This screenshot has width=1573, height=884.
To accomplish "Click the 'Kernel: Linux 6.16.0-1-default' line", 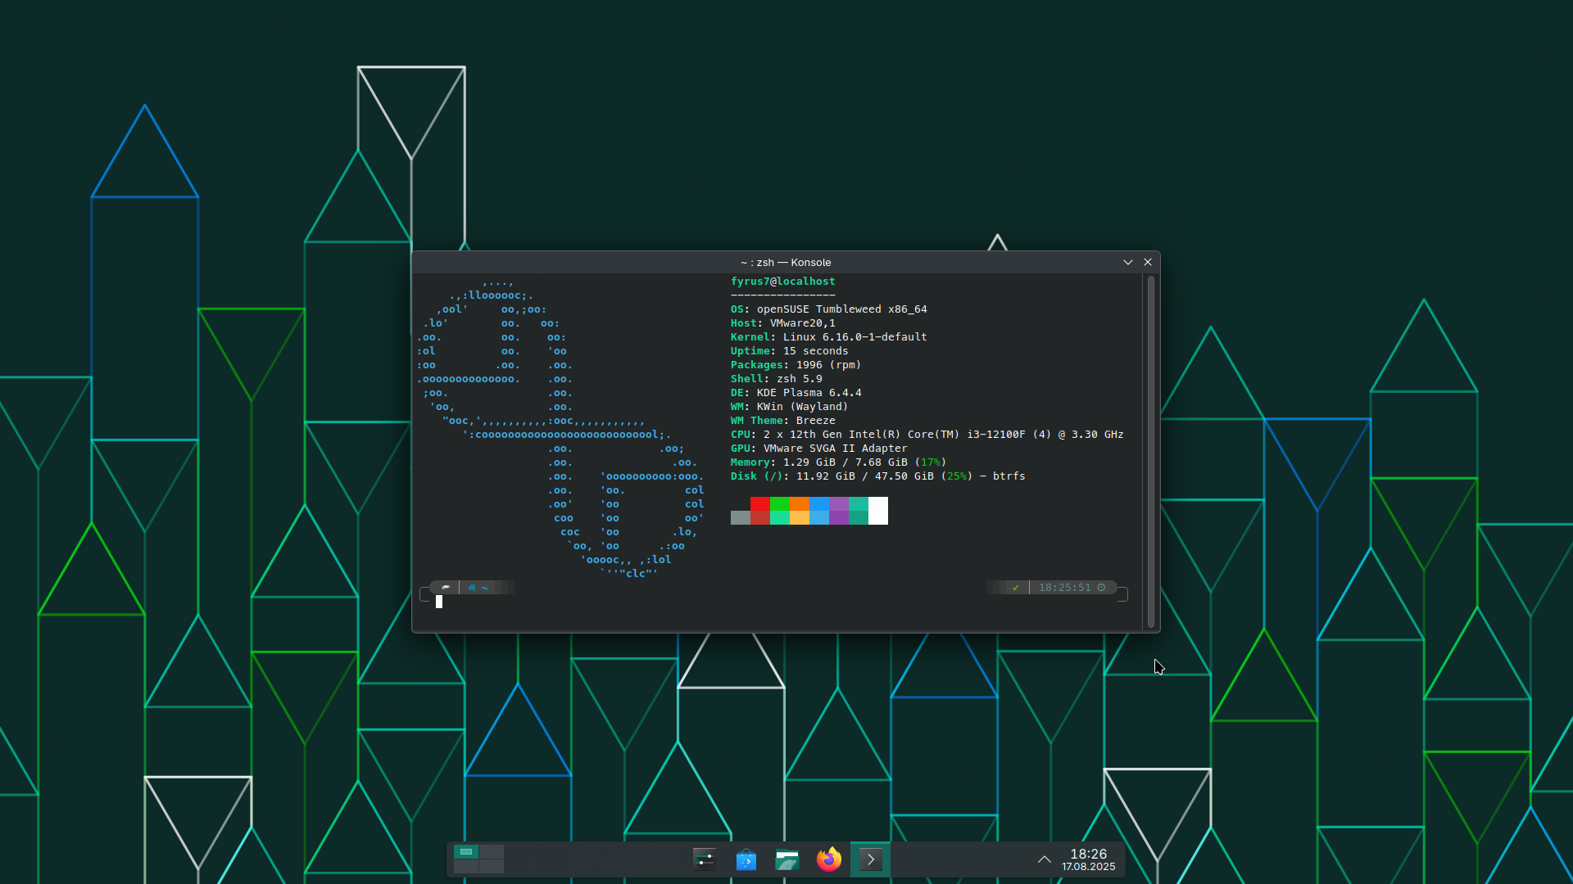I will [829, 337].
